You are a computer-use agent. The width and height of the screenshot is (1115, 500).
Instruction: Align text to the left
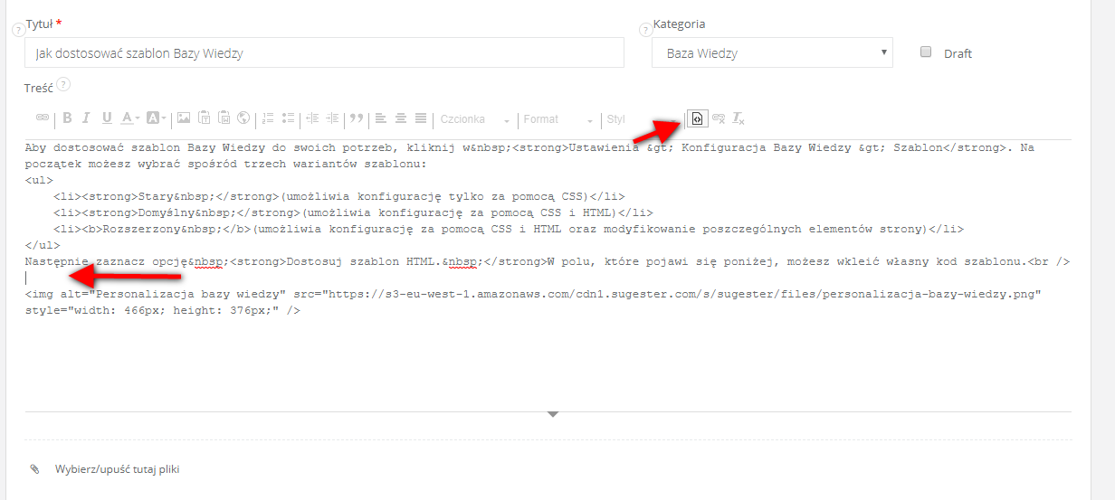point(381,118)
